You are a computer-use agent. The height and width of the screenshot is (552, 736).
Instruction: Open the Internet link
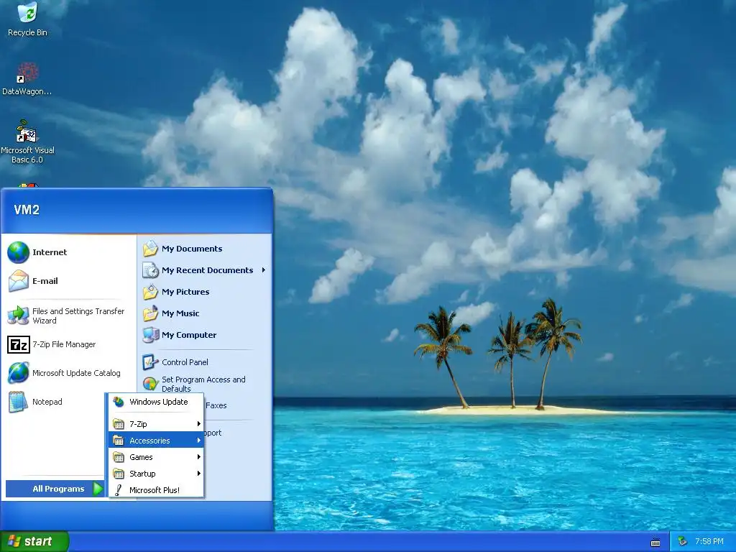50,252
